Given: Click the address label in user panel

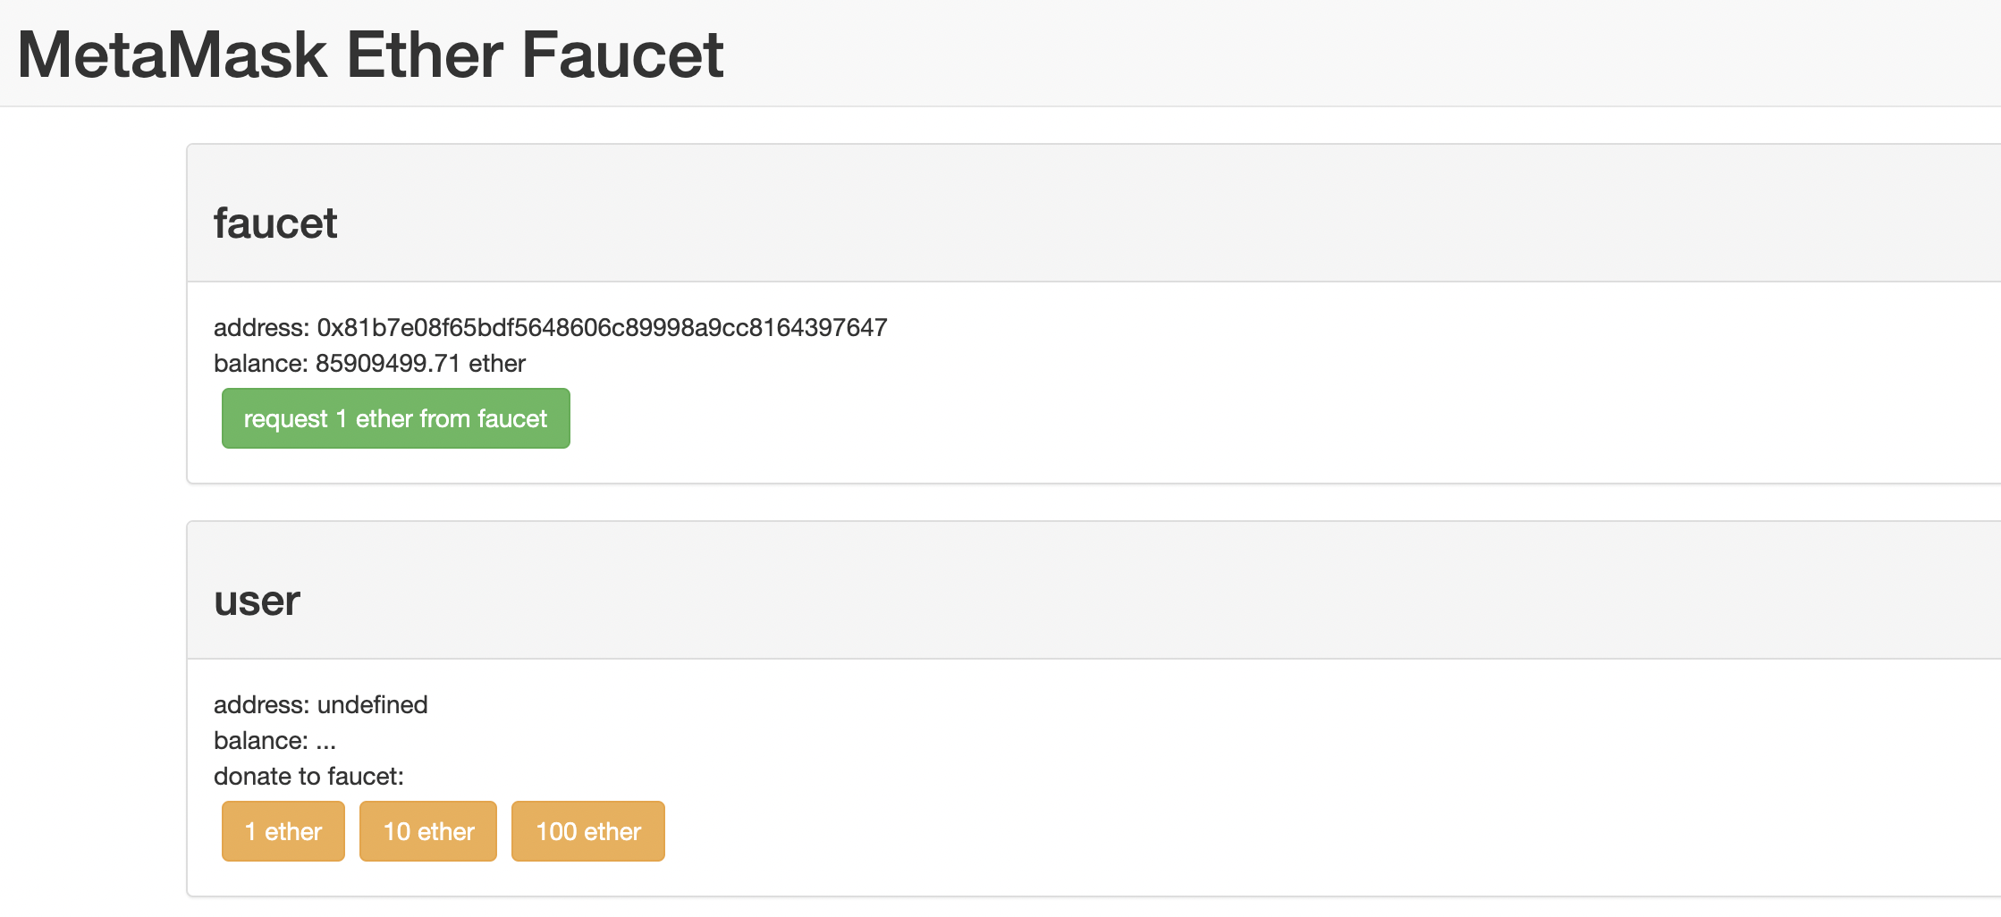Looking at the screenshot, I should (x=261, y=704).
